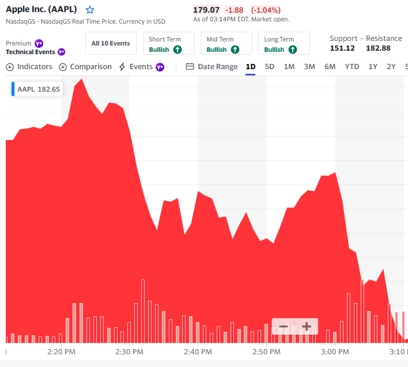
Task: Select the 1Y range tab
Action: 373,67
